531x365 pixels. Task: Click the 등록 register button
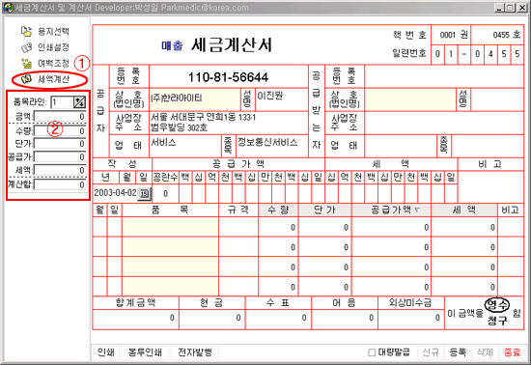tap(458, 352)
